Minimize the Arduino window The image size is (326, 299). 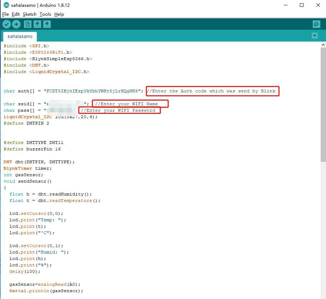(x=286, y=5)
